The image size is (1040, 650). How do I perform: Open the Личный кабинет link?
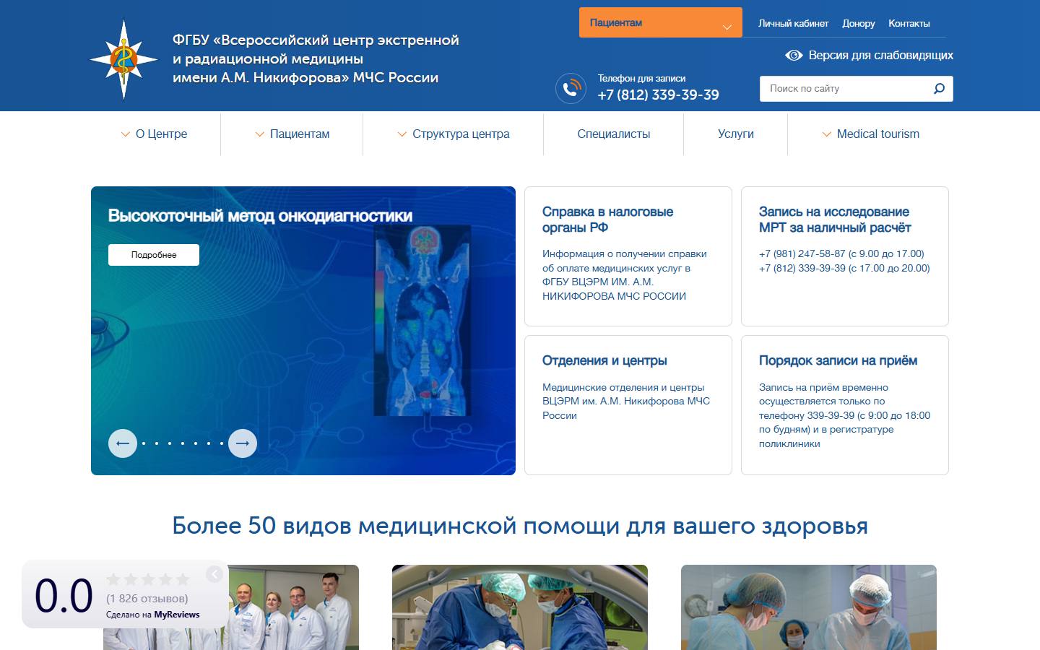click(793, 23)
